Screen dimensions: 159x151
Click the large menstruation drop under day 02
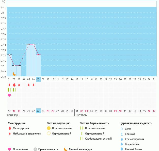click(14, 85)
